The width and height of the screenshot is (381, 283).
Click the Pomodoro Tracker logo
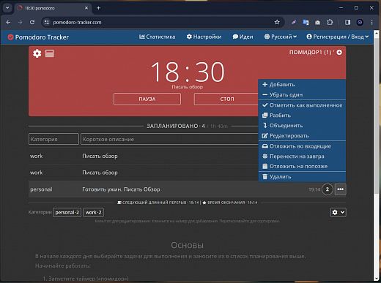click(38, 37)
